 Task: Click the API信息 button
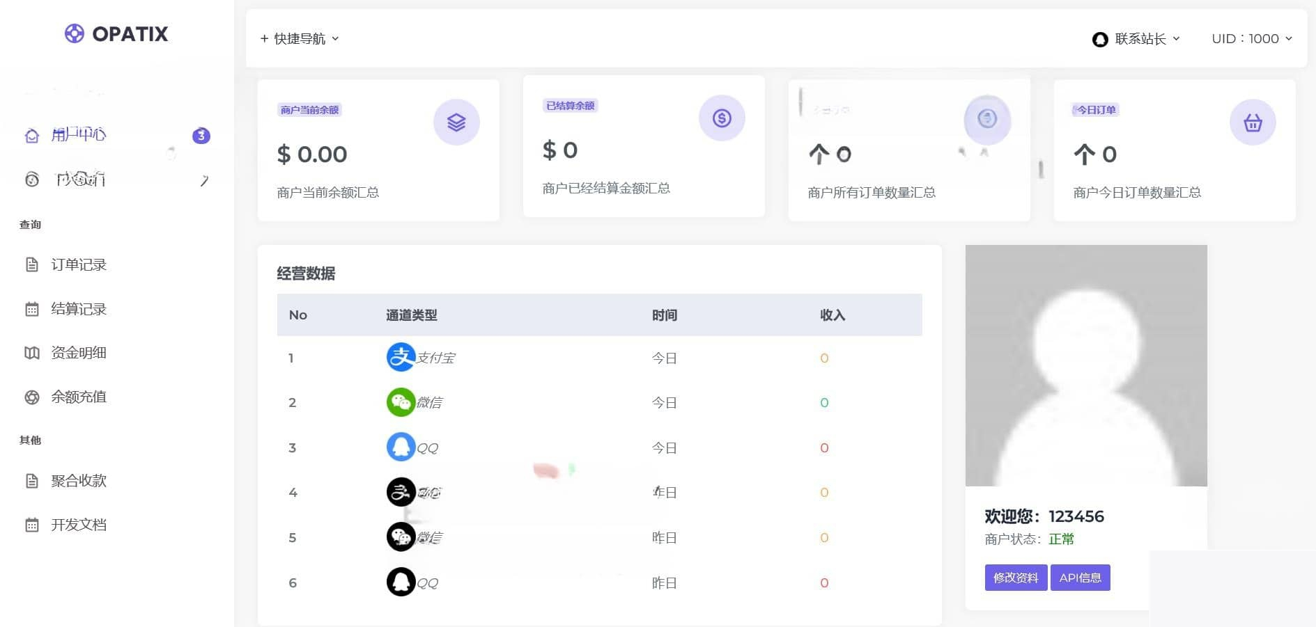[x=1080, y=577]
